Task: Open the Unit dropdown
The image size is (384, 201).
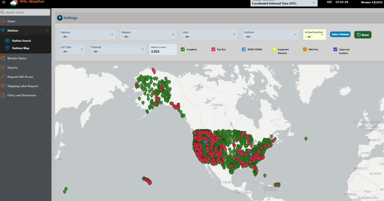Action: 210,34
